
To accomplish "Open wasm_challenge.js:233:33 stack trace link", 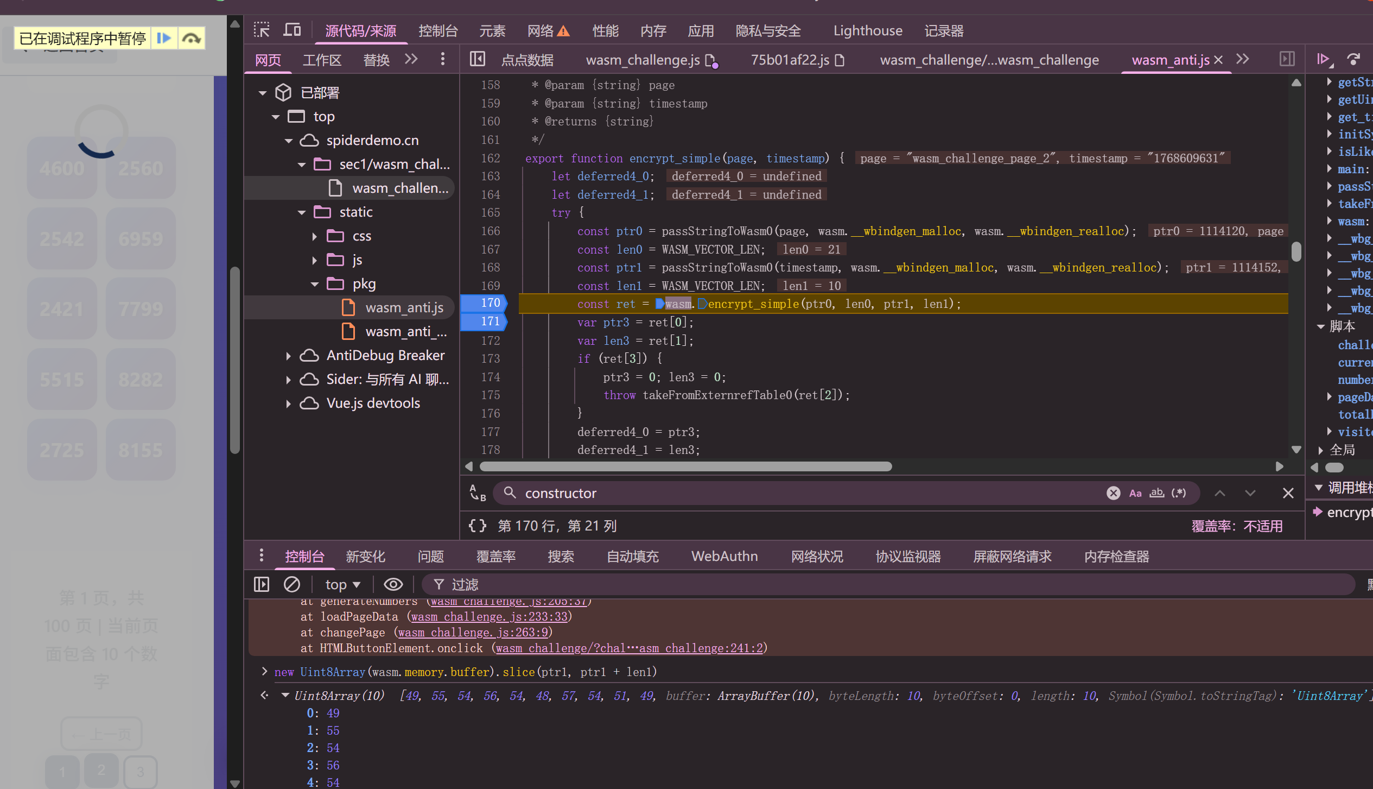I will tap(489, 617).
